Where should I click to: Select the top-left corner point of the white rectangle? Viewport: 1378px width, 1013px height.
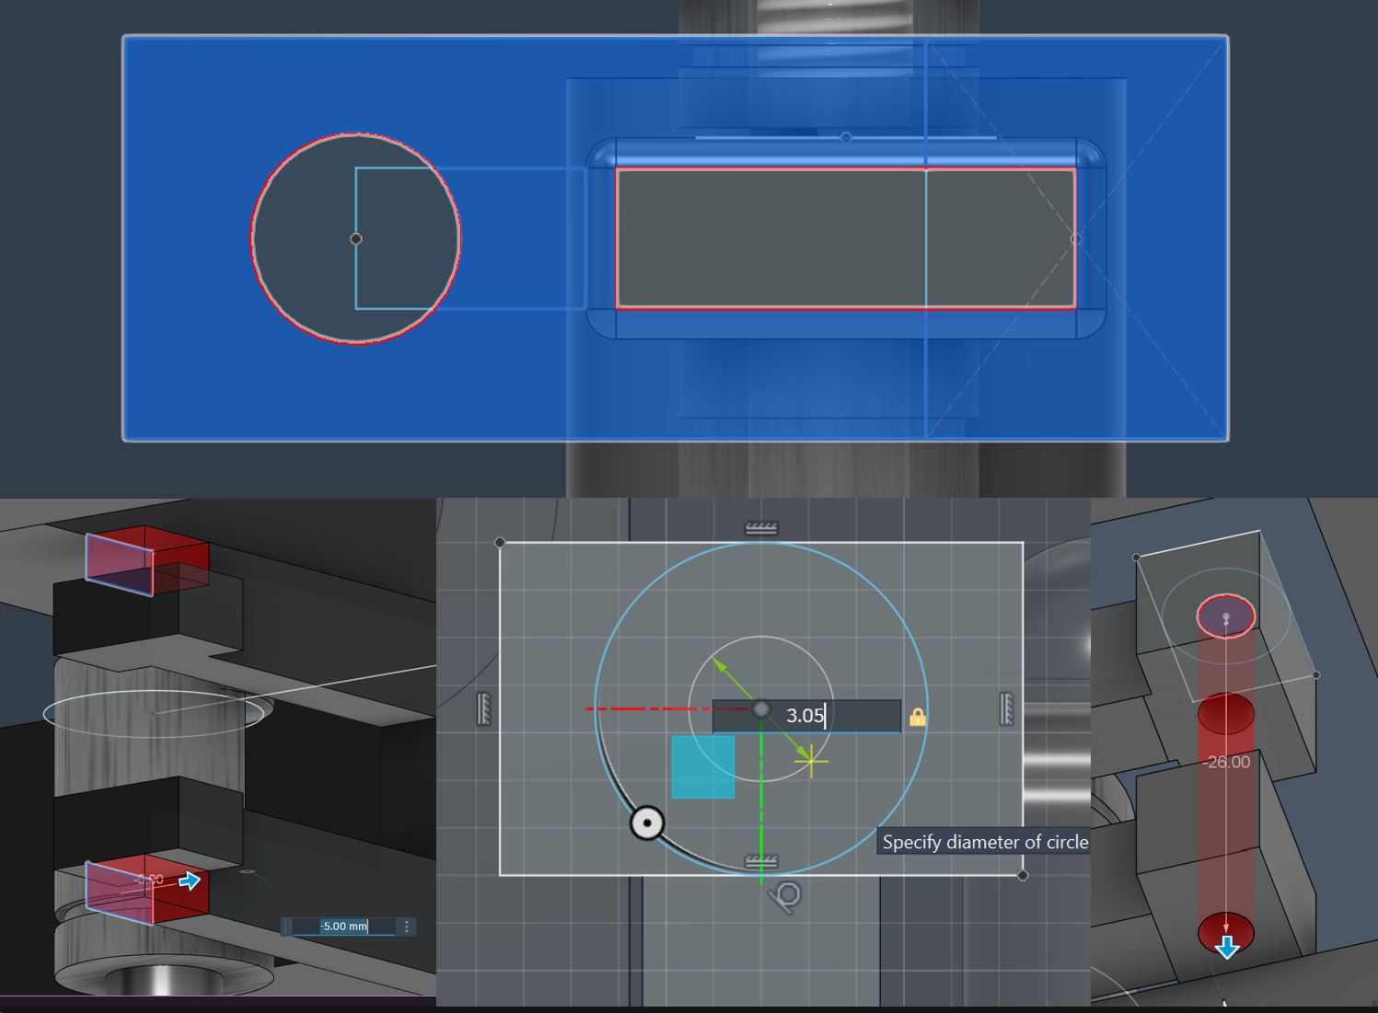500,543
